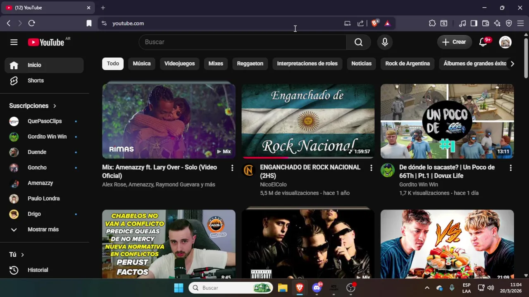This screenshot has width=529, height=297.
Task: Expand the Suscripciones section
Action: pos(33,106)
